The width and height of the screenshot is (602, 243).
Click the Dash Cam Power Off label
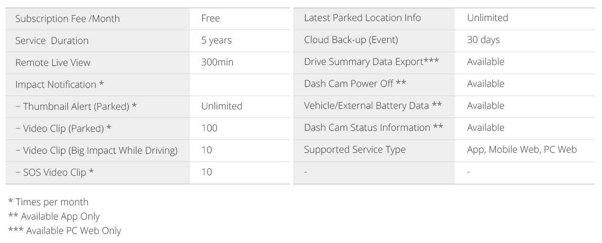tap(355, 84)
